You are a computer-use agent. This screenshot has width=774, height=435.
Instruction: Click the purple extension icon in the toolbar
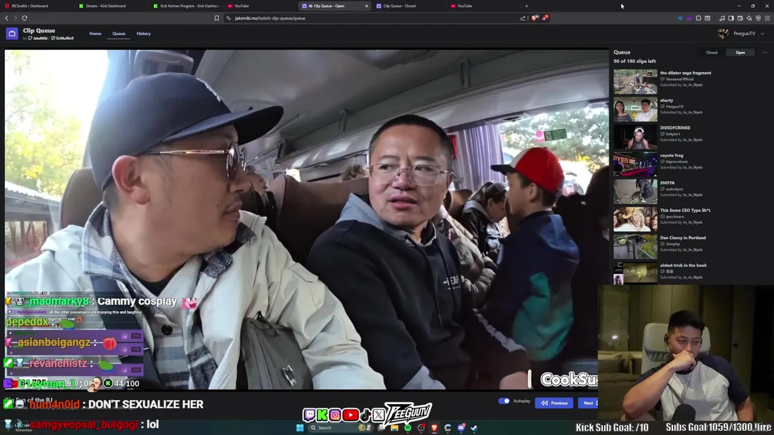689,18
